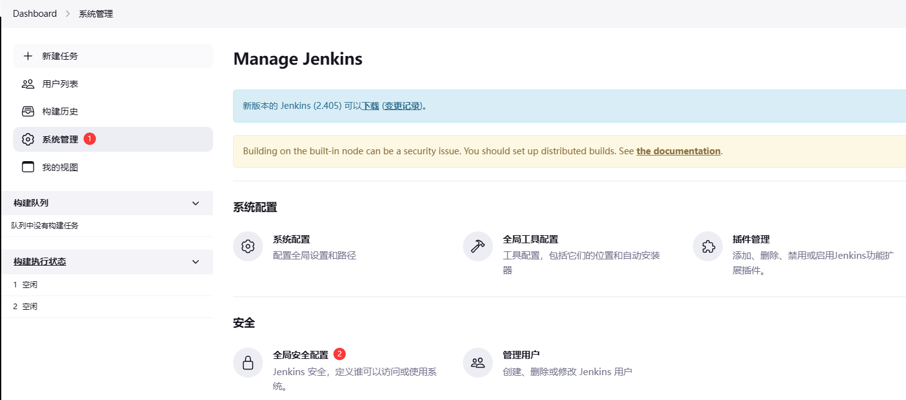This screenshot has width=906, height=400.
Task: Open the 系统配置 settings item
Action: [292, 239]
